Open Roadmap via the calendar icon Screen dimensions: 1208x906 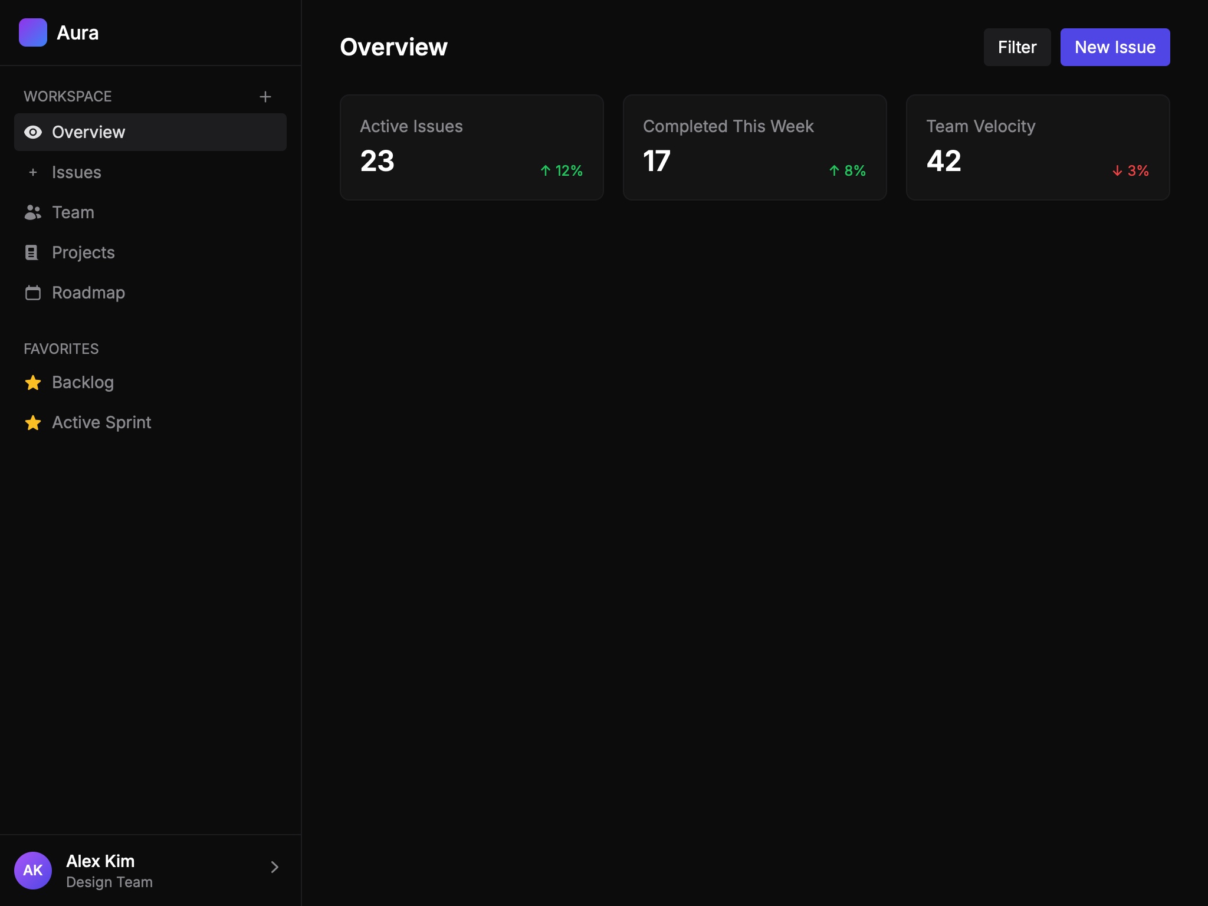(x=33, y=292)
